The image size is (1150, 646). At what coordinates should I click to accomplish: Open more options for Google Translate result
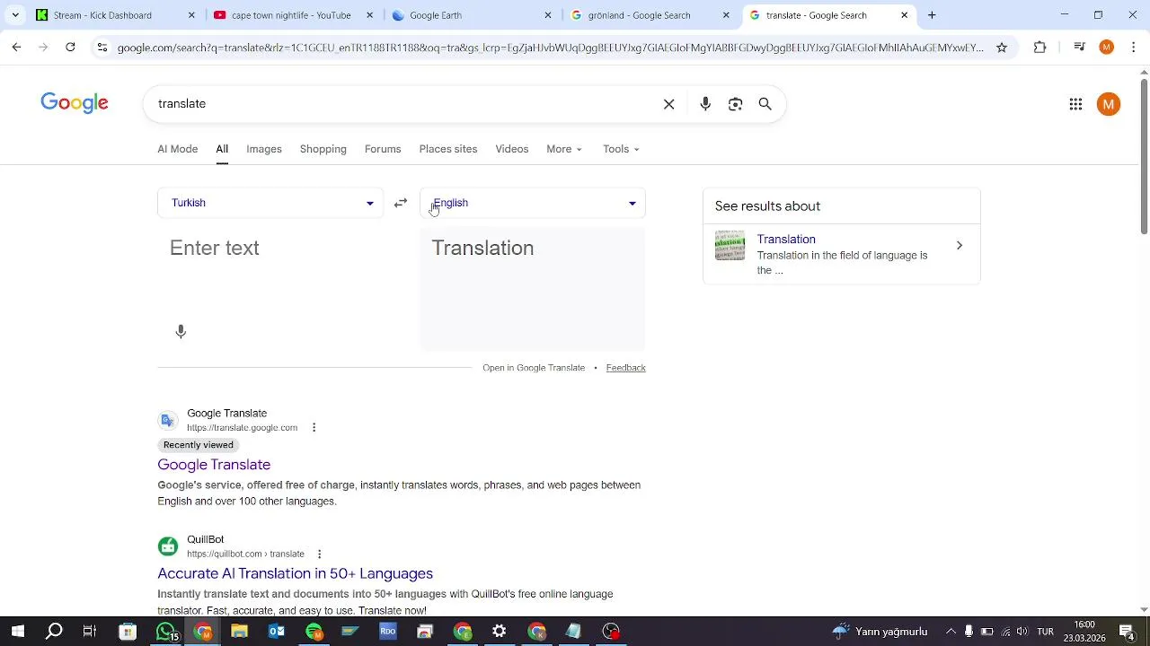point(314,428)
